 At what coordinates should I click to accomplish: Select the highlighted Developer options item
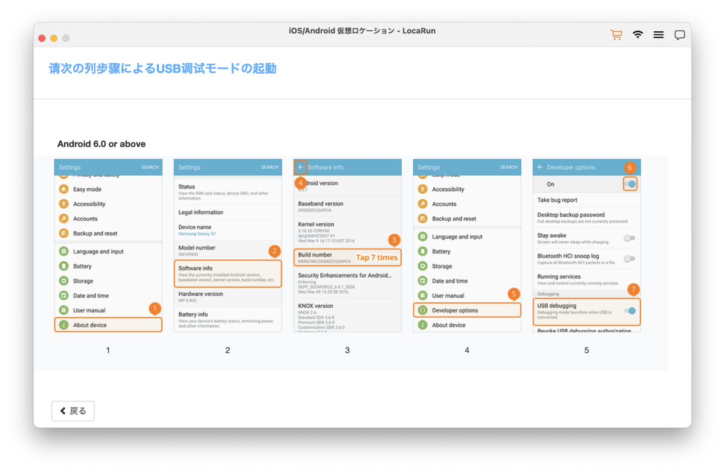(x=467, y=310)
